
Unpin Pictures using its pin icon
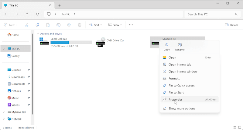point(29,91)
